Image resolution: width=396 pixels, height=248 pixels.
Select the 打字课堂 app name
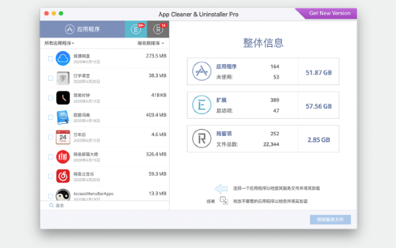[x=82, y=76]
